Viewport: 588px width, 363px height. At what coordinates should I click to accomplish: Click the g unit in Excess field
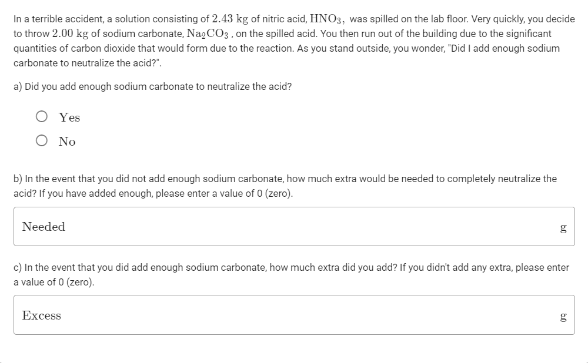[563, 317]
